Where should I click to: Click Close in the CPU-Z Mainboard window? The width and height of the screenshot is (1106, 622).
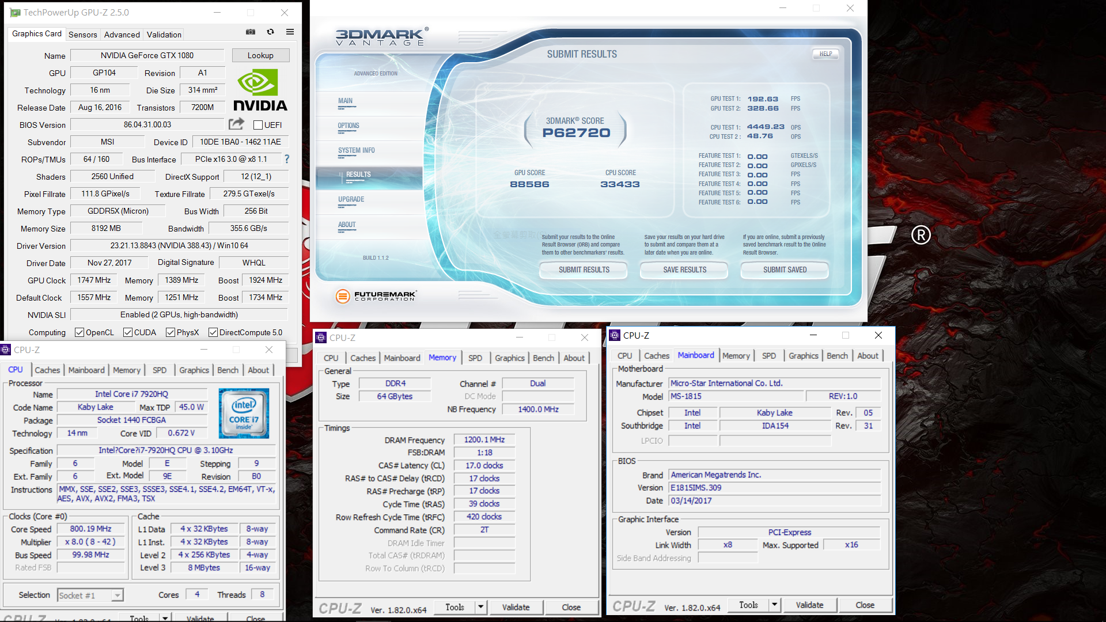pyautogui.click(x=865, y=605)
